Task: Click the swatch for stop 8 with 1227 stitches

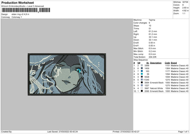Action: (x=142, y=85)
